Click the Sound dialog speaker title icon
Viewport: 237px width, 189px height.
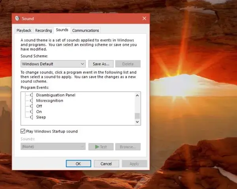17,18
